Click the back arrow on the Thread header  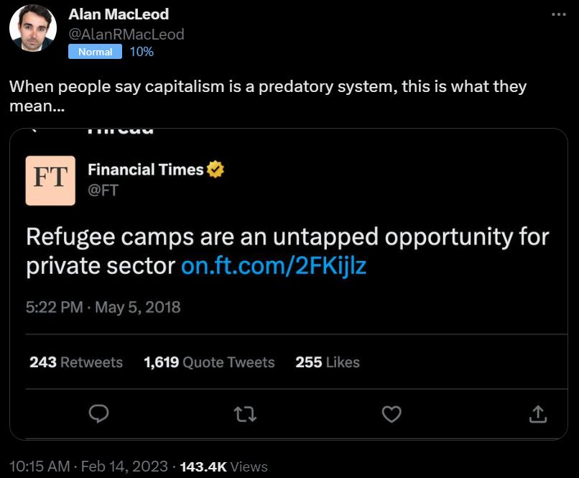[x=37, y=127]
